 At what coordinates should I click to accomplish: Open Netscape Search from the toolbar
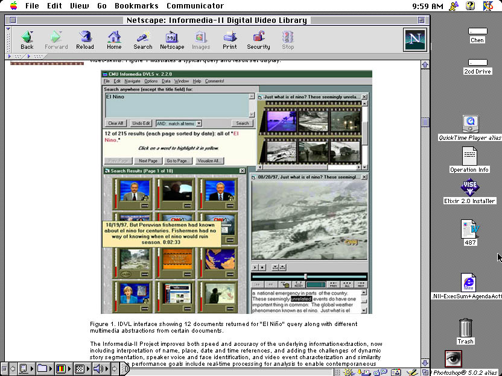(143, 40)
